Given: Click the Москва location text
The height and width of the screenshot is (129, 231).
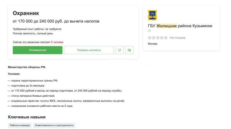Looking at the screenshot, I should (153, 44).
